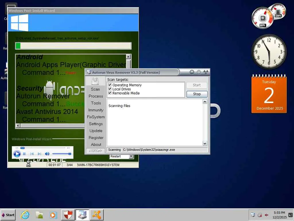Open the Register section
The image size is (294, 221).
pos(96,138)
